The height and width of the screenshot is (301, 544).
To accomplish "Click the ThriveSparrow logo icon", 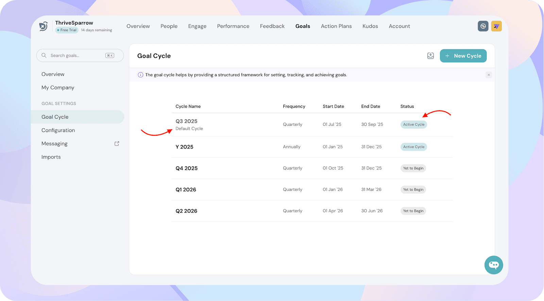I will pos(44,26).
